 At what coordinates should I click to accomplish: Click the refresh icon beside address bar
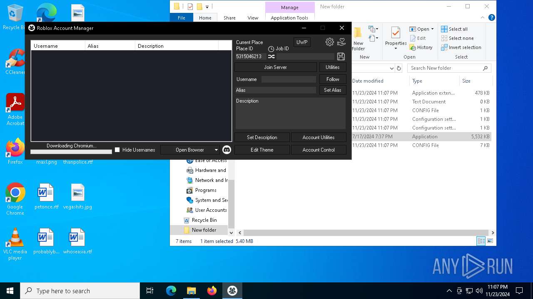click(x=399, y=68)
